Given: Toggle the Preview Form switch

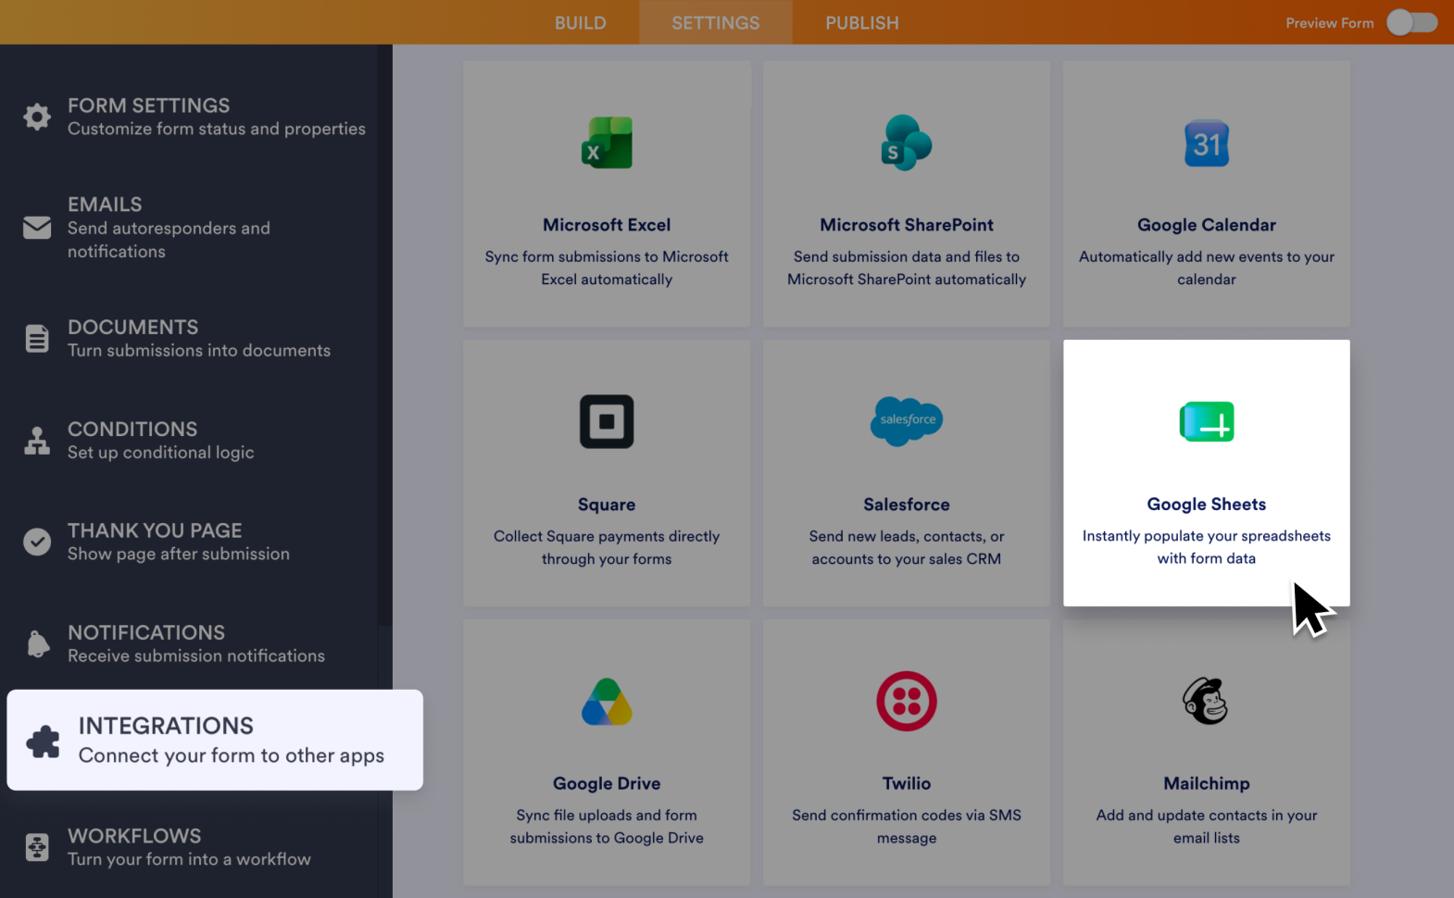Looking at the screenshot, I should tap(1411, 22).
